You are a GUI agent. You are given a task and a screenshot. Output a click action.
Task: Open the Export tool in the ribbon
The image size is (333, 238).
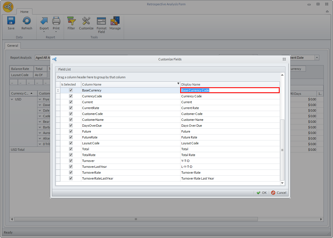tap(44, 21)
